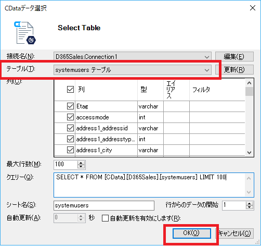Click the Select Table document icon
Image resolution: width=261 pixels, height=246 pixels.
(x=25, y=33)
